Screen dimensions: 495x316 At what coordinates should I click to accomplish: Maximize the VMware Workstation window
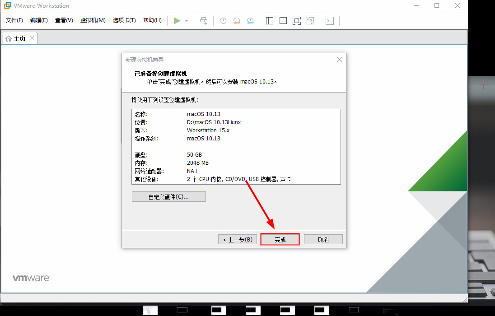tap(437, 6)
